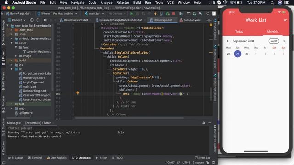Select day 30 in simulator calendar
The image size is (294, 165).
point(247,54)
